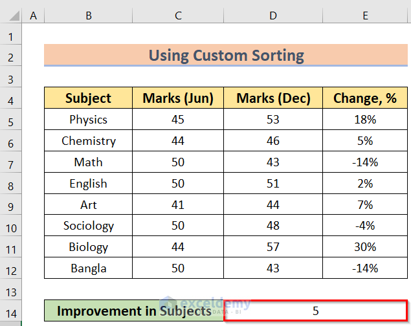411x326 pixels.
Task: Click the Art change value 7%
Action: [364, 204]
